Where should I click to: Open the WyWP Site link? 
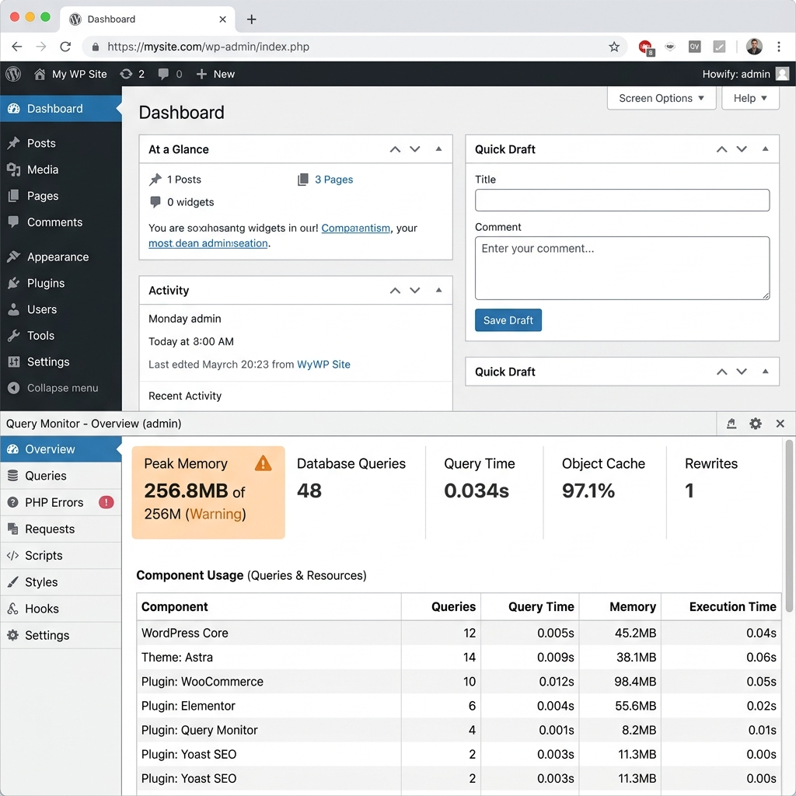[323, 365]
